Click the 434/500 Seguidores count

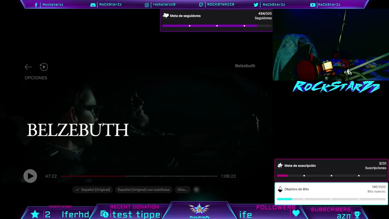point(263,16)
